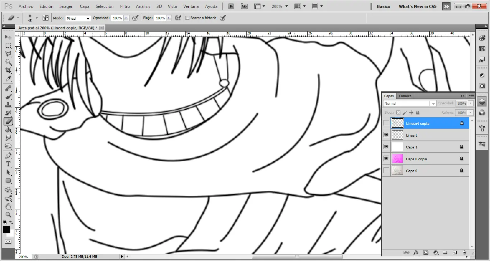This screenshot has height=261, width=490.
Task: Select the Clone Stamp tool
Action: pos(8,105)
